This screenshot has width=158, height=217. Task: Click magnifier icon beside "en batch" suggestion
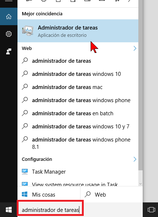tap(25, 113)
